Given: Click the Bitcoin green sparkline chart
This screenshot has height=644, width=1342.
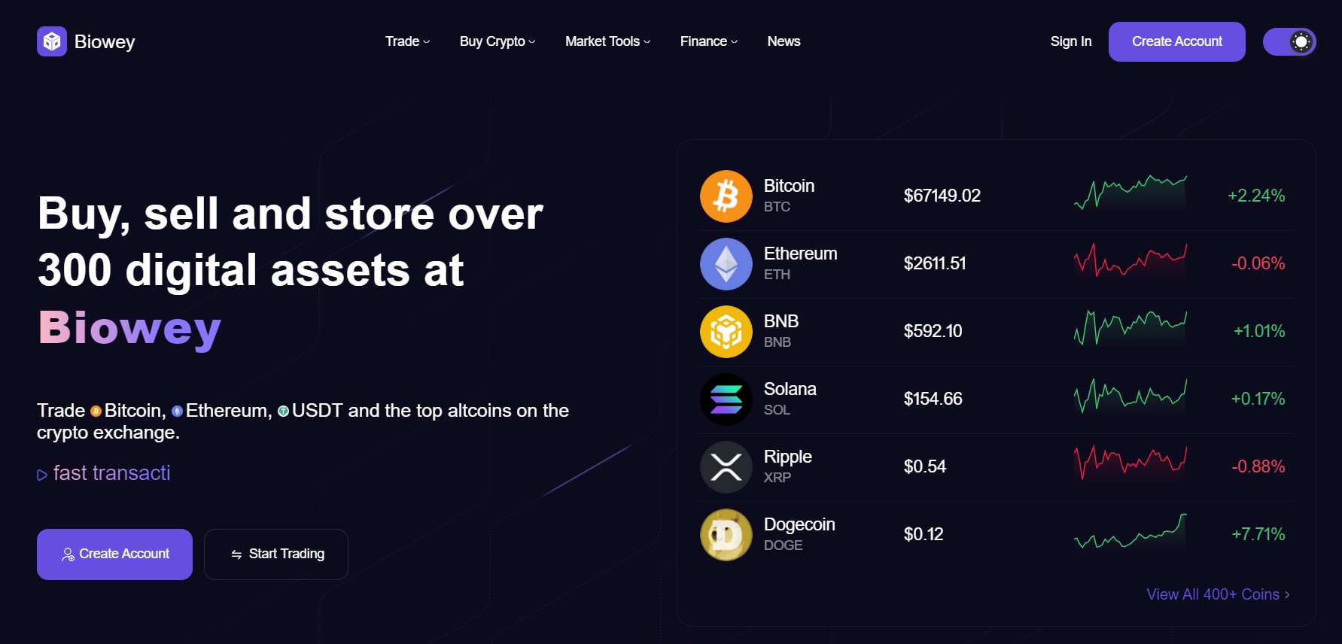Looking at the screenshot, I should (x=1130, y=193).
